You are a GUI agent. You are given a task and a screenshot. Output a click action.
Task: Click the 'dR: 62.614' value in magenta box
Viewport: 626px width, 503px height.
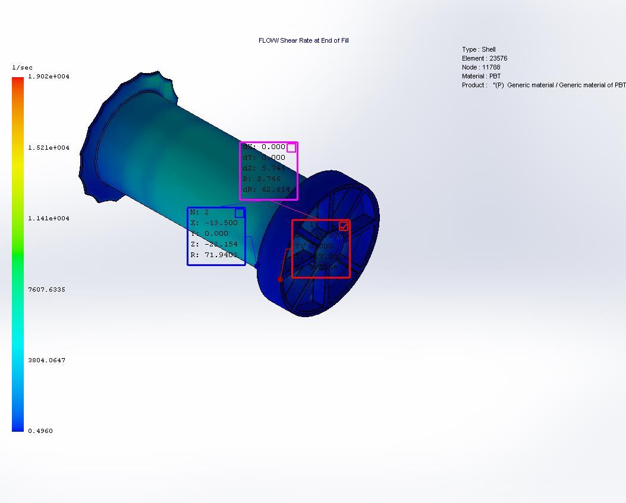point(266,190)
